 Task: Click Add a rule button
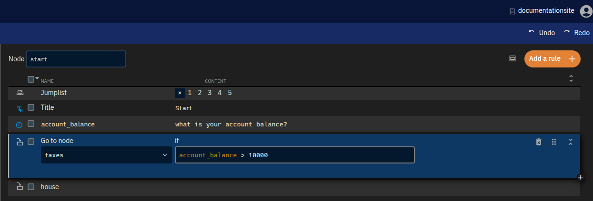tap(553, 59)
